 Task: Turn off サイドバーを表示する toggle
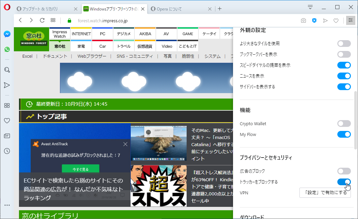pos(344,87)
